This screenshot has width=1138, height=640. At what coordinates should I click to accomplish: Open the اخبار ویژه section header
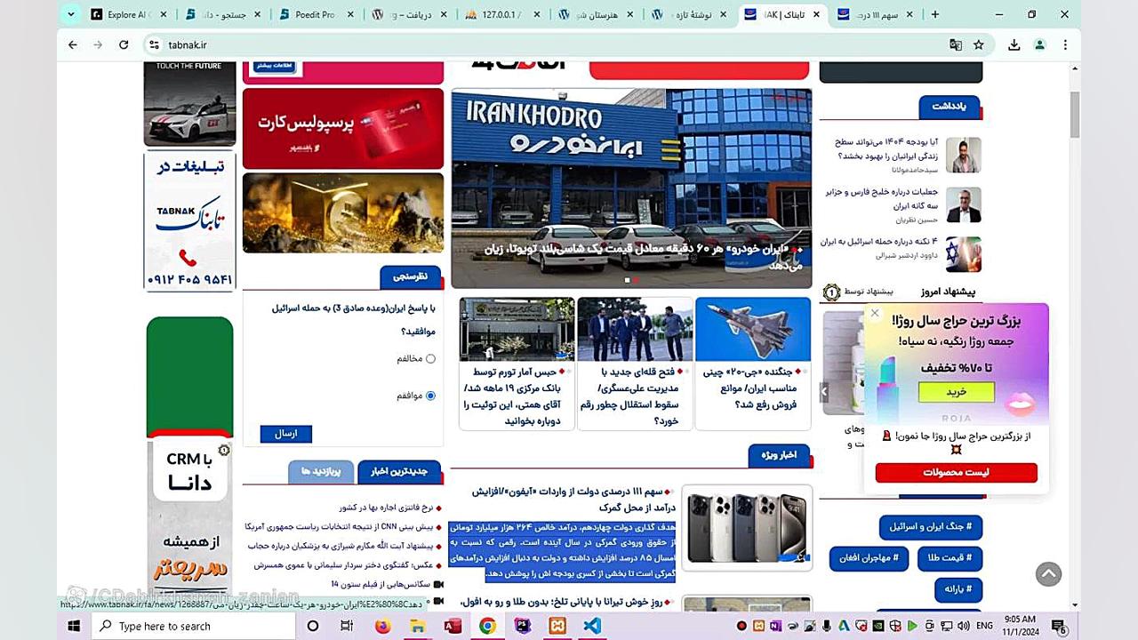(x=779, y=456)
